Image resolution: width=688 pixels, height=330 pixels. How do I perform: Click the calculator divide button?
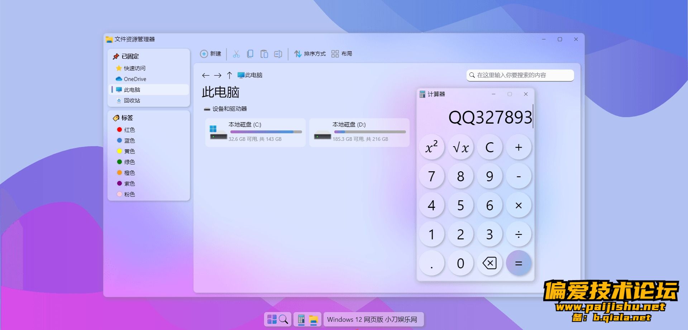tap(519, 234)
